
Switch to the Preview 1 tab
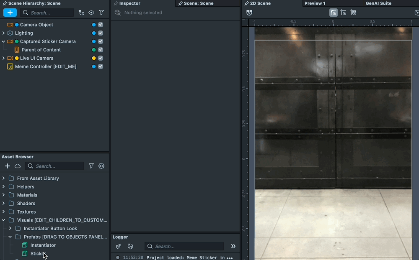point(315,3)
